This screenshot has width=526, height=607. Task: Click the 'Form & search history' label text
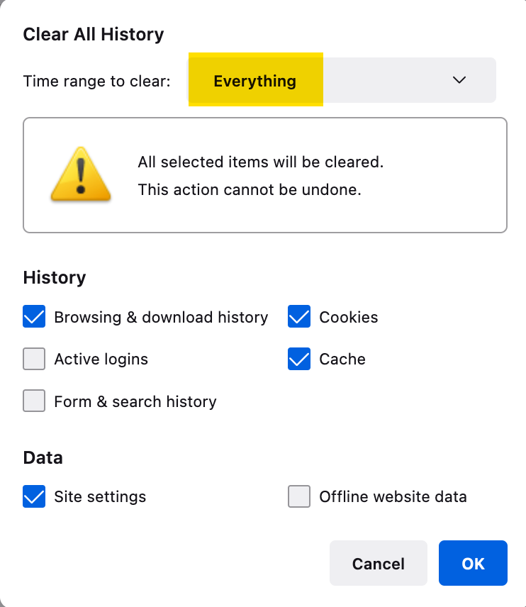pyautogui.click(x=135, y=401)
